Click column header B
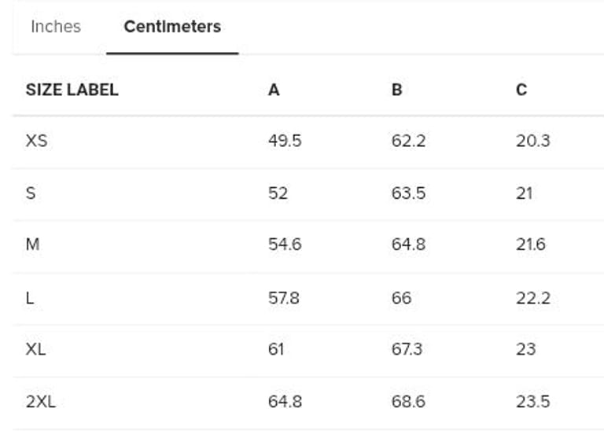This screenshot has width=604, height=445. pos(396,90)
